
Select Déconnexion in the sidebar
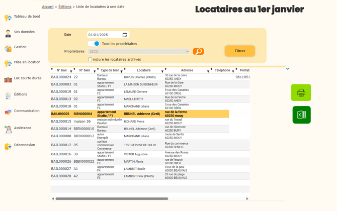click(24, 145)
